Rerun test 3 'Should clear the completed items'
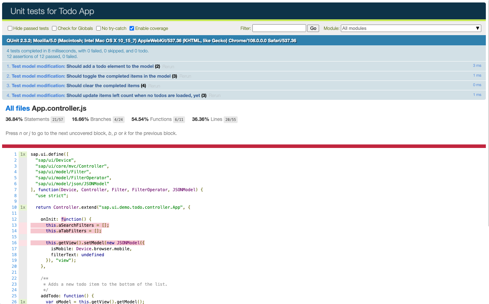The height and width of the screenshot is (304, 489). click(x=154, y=86)
